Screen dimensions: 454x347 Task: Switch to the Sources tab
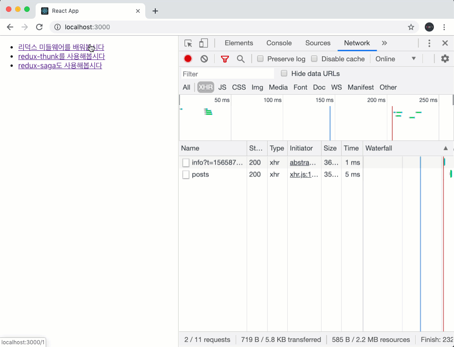(318, 43)
